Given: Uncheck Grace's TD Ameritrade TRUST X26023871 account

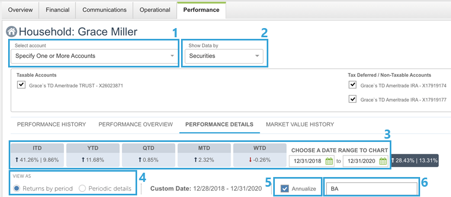Looking at the screenshot, I should [x=21, y=85].
